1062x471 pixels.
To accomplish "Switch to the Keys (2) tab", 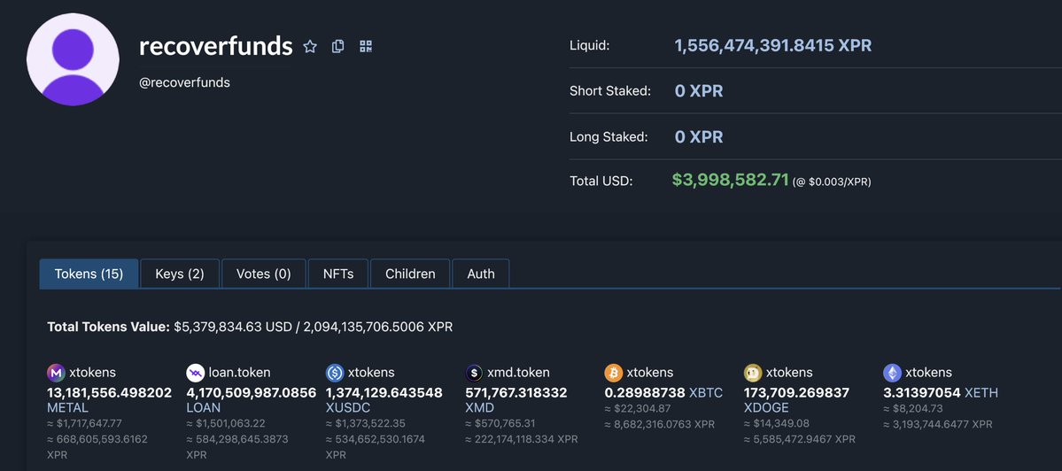I will tap(180, 274).
